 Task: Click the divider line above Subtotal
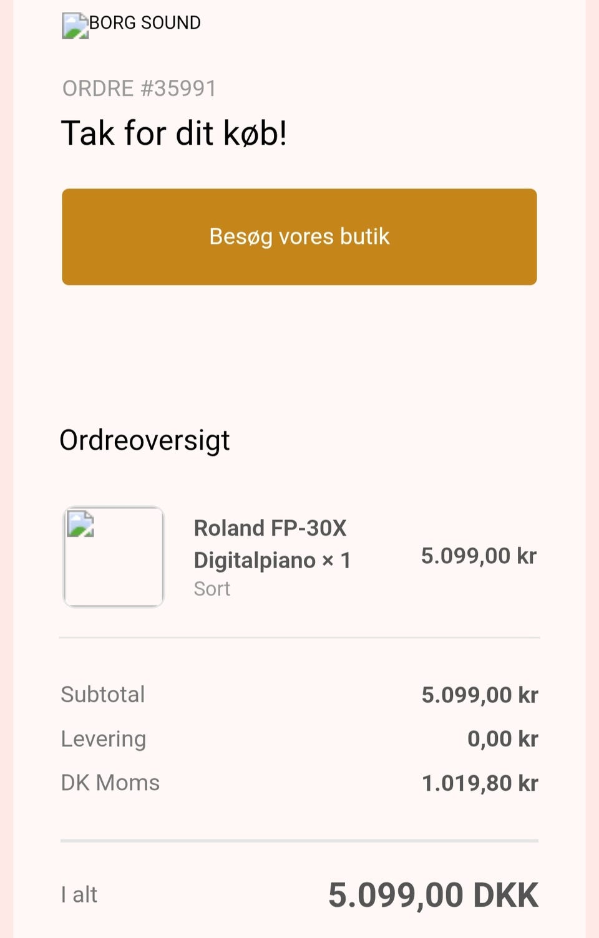point(299,637)
